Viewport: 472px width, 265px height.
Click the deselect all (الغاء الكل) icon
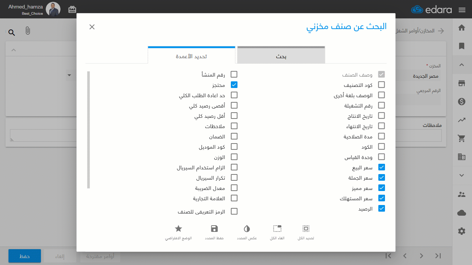pyautogui.click(x=277, y=229)
